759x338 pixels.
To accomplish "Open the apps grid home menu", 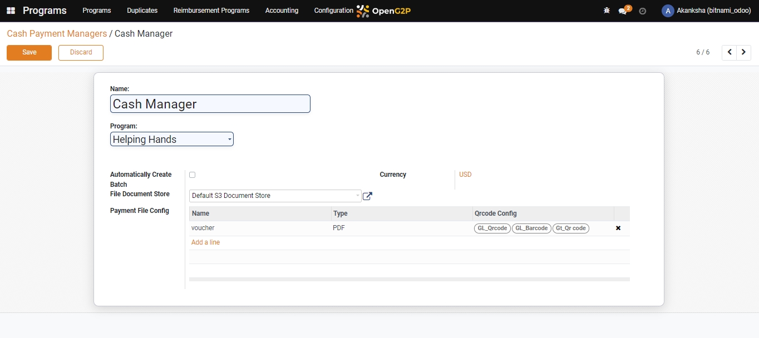I will (x=11, y=11).
